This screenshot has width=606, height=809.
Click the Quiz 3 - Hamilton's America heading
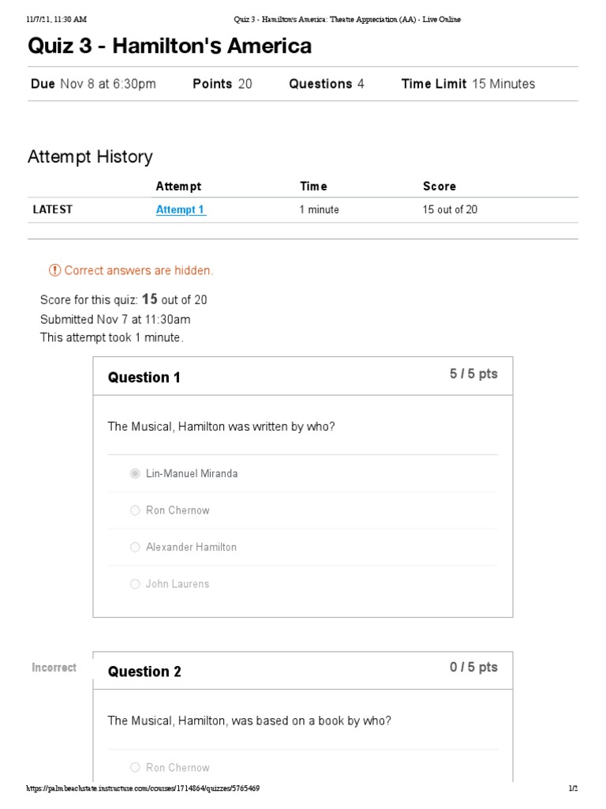[170, 46]
